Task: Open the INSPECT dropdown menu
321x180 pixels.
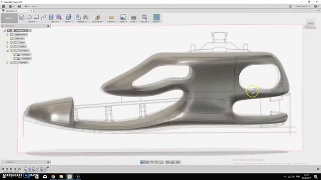Action: pos(111,21)
